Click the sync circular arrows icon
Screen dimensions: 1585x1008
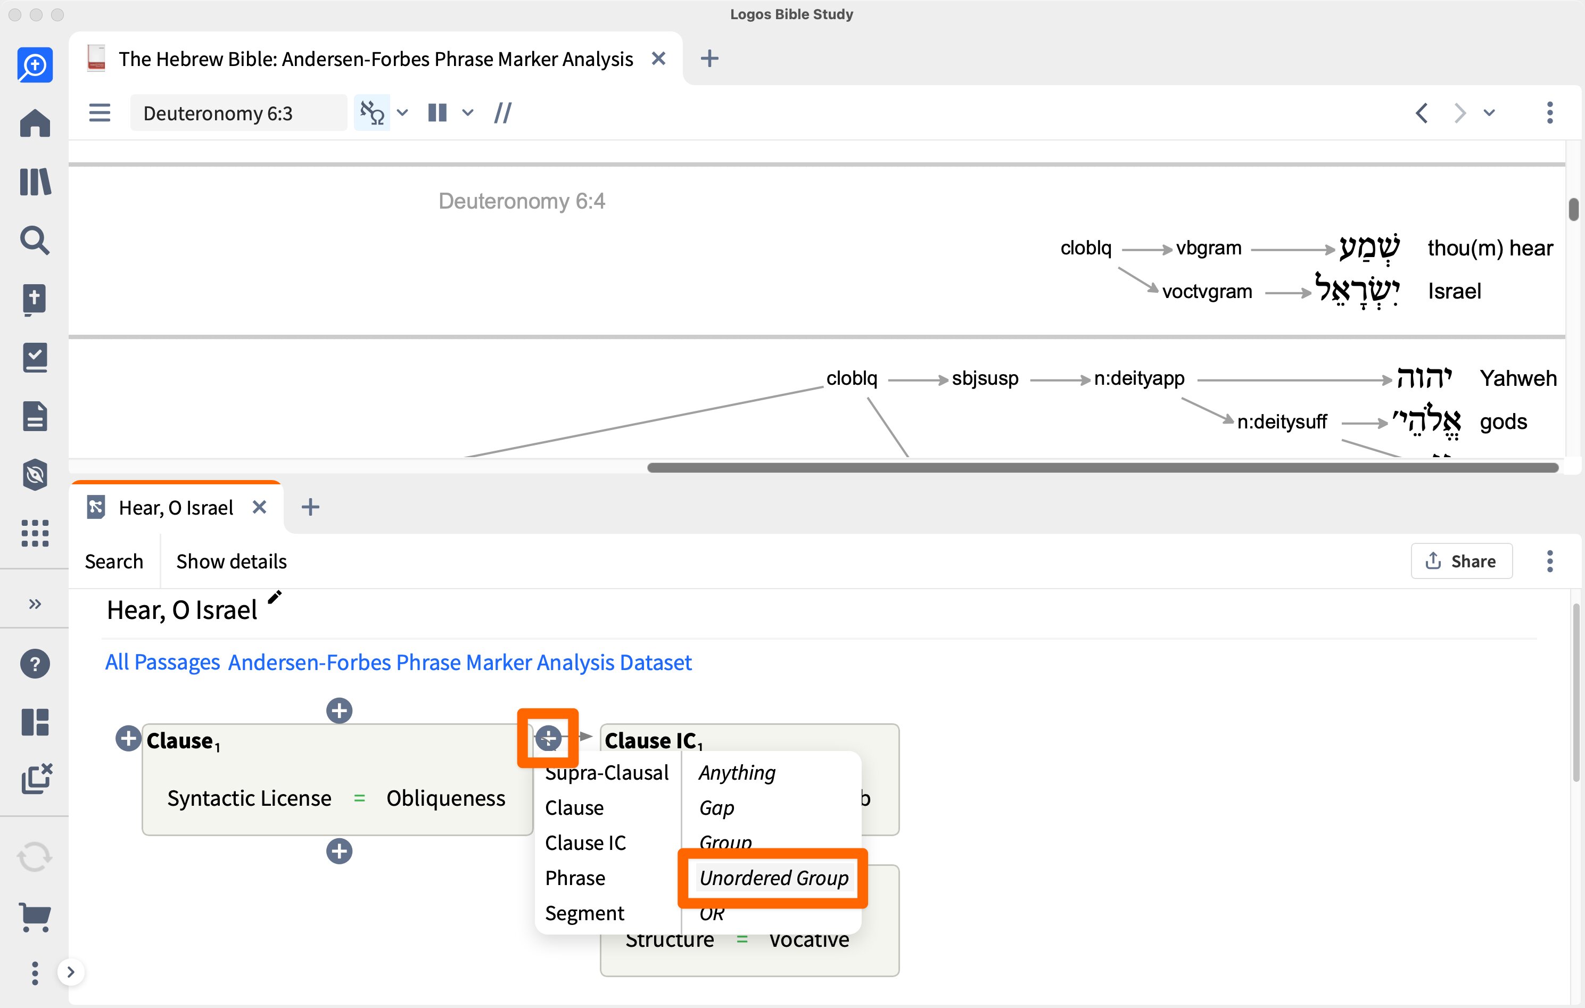pos(35,857)
